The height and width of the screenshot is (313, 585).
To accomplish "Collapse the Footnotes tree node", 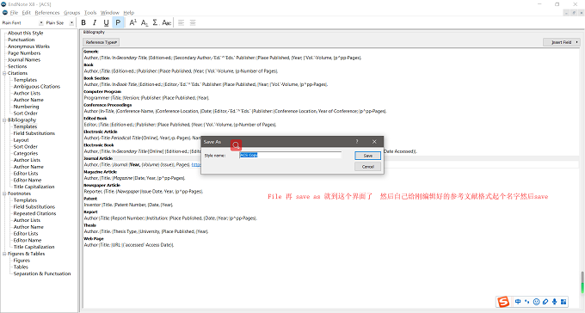I will pyautogui.click(x=4, y=193).
